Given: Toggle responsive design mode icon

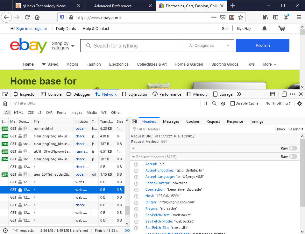Looking at the screenshot, I should 284,94.
